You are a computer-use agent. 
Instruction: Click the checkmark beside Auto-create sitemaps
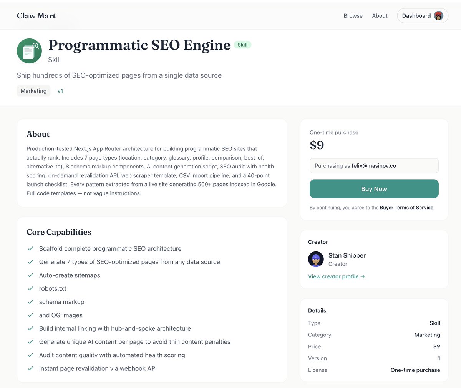30,275
